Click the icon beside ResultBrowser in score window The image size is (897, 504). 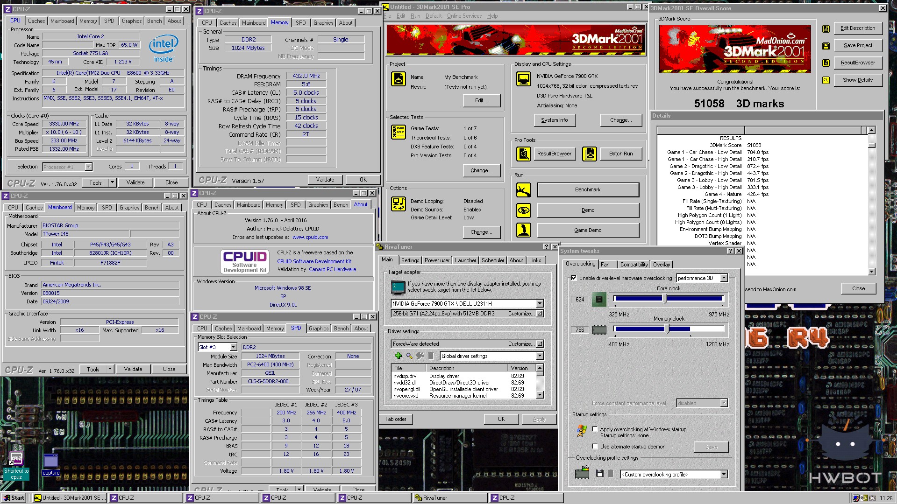click(826, 63)
